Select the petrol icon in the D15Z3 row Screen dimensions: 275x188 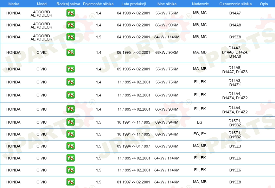pos(70,146)
